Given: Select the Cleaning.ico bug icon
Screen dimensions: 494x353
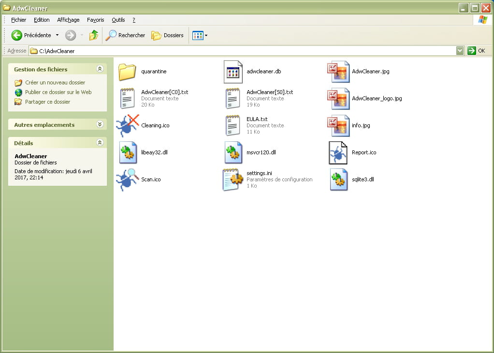Looking at the screenshot, I should (128, 125).
